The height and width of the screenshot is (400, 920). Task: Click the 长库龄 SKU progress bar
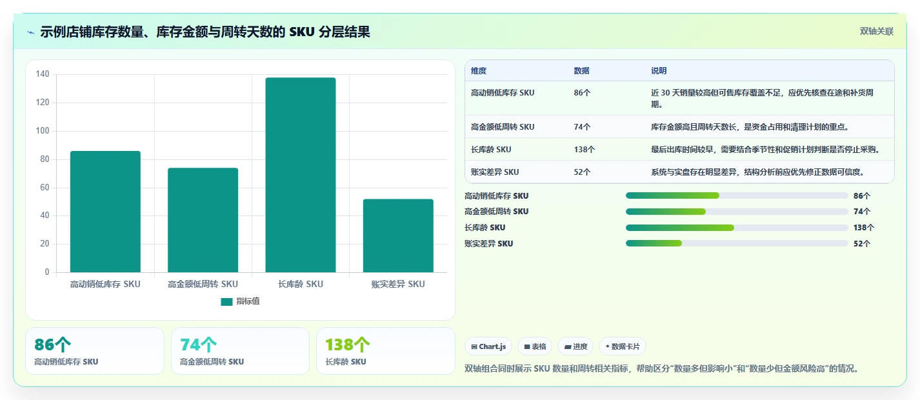coord(737,228)
